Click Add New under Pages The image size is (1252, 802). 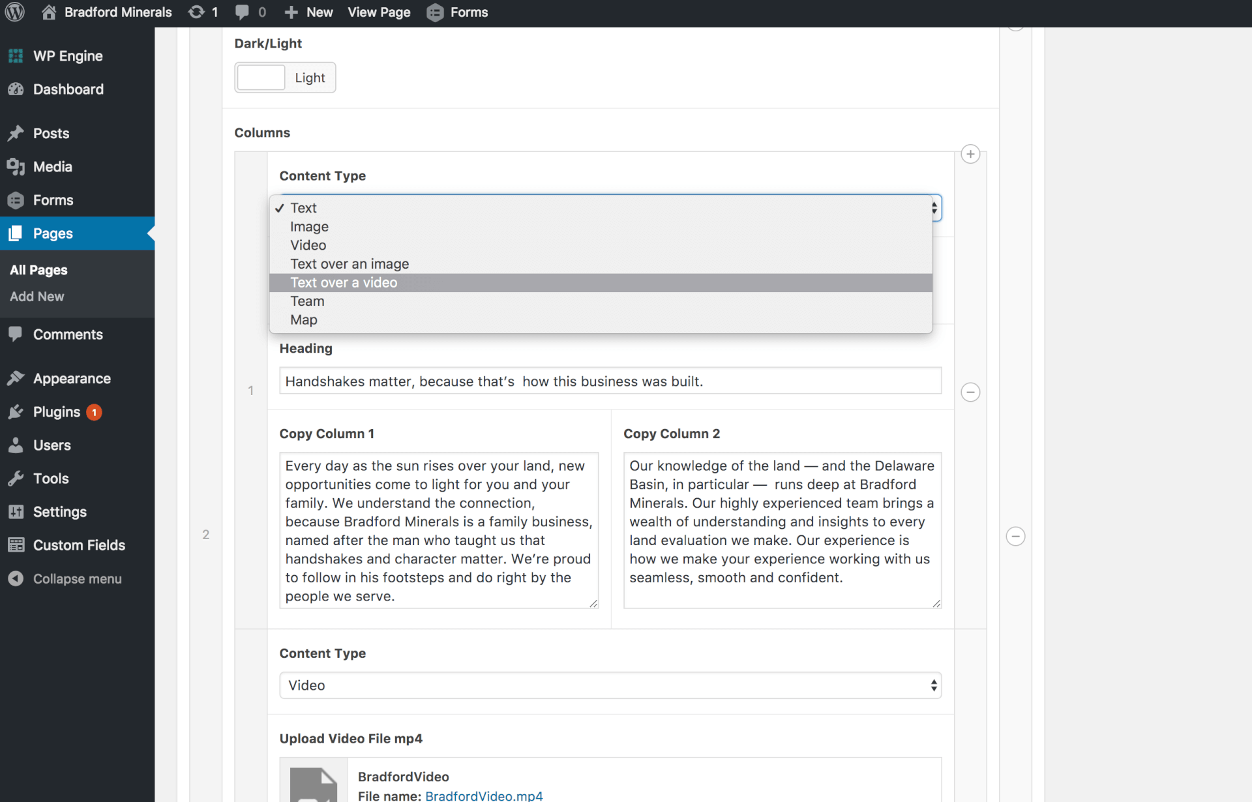tap(37, 297)
